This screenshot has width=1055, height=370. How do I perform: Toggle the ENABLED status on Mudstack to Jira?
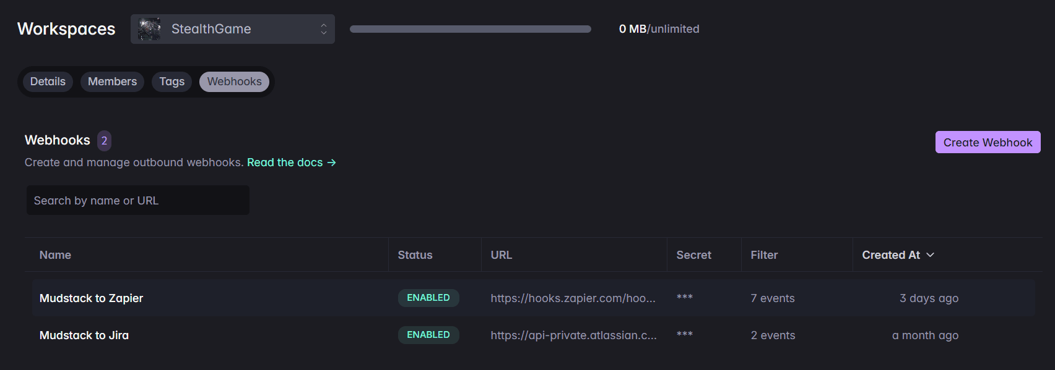(x=428, y=335)
